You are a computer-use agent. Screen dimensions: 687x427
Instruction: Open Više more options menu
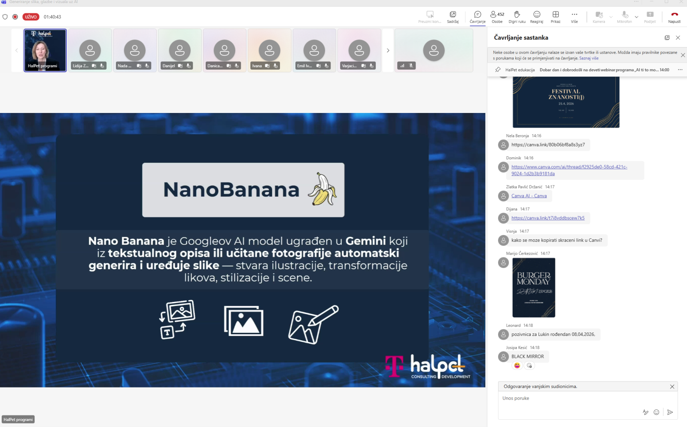[x=574, y=17]
